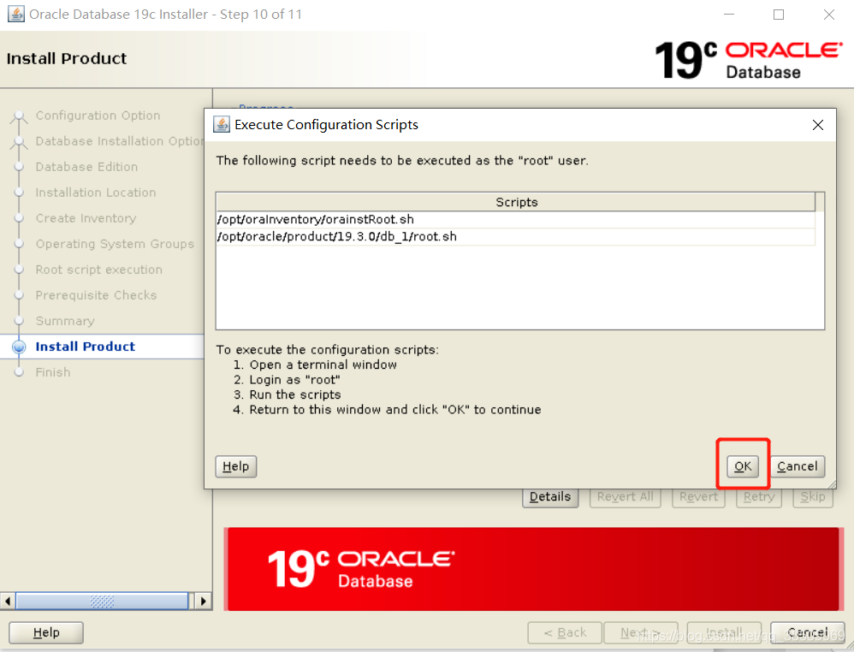Open Help in the scripts dialog
Viewport: 854px width, 652px height.
click(x=236, y=466)
